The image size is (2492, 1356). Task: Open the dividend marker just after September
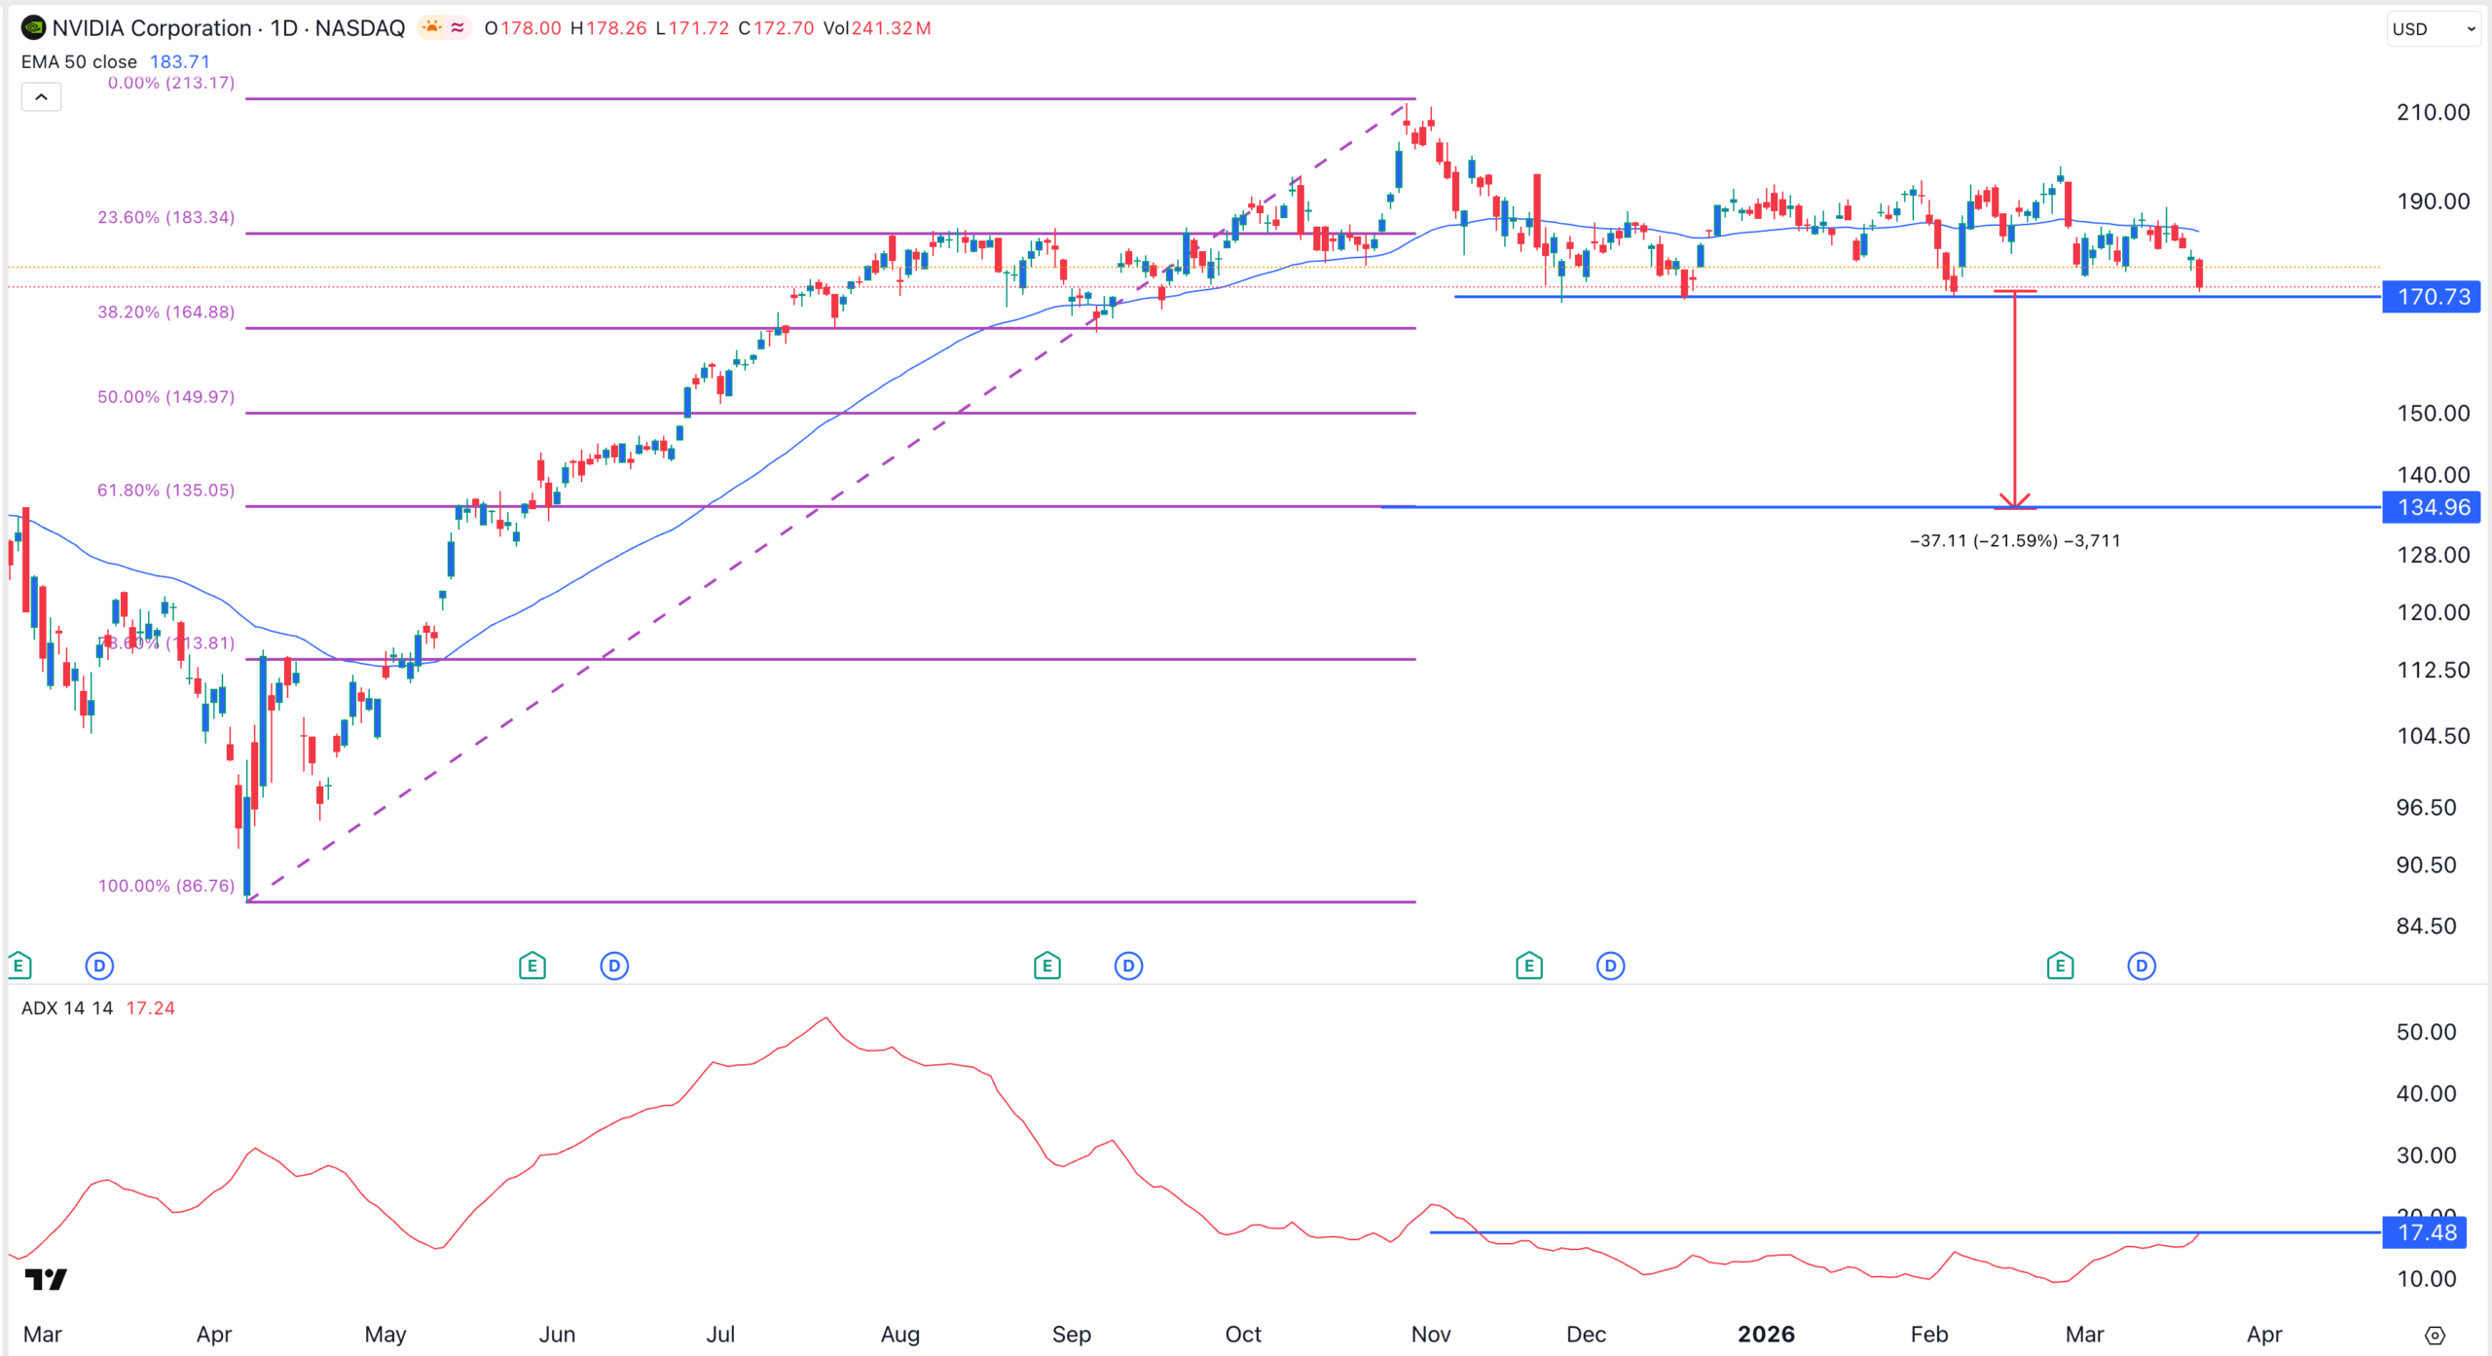(x=1128, y=966)
